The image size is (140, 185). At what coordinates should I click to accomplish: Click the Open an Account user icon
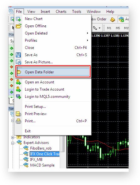(19, 82)
